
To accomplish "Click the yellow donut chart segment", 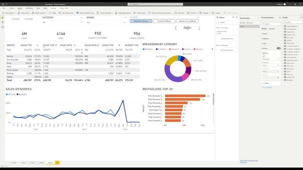I will click(171, 60).
